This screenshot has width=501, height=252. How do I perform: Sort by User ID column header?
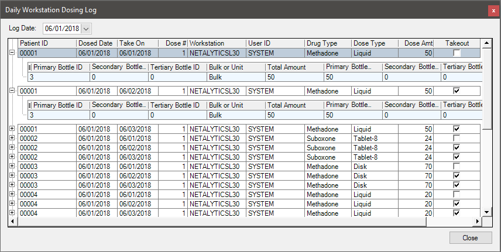click(x=276, y=43)
